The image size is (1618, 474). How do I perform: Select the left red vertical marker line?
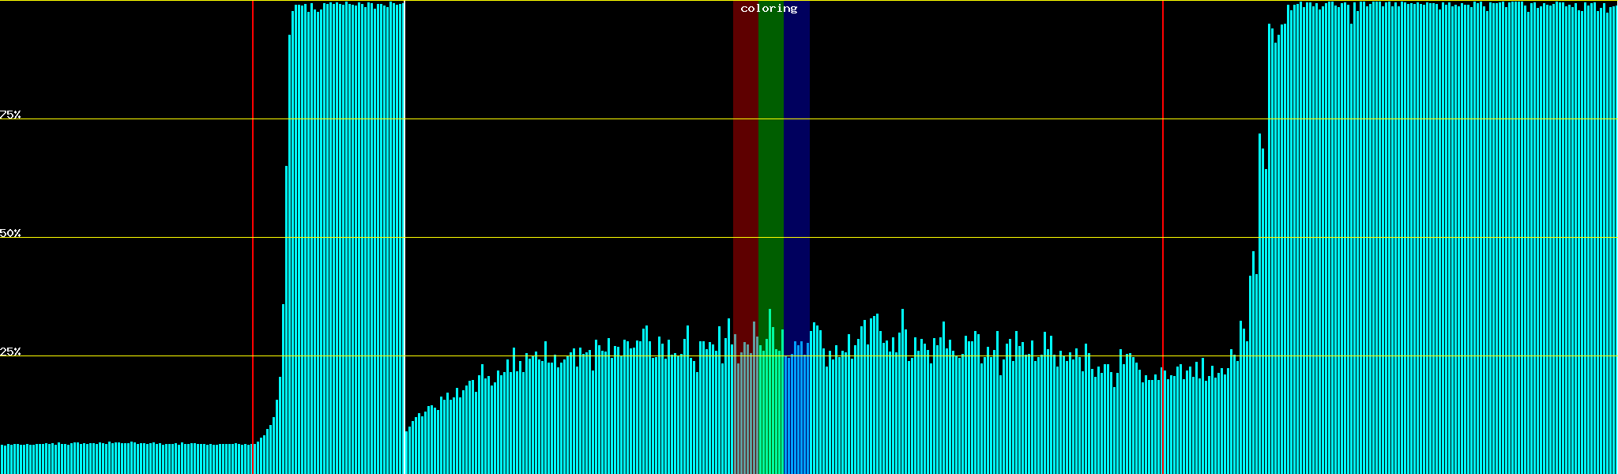pyautogui.click(x=253, y=237)
